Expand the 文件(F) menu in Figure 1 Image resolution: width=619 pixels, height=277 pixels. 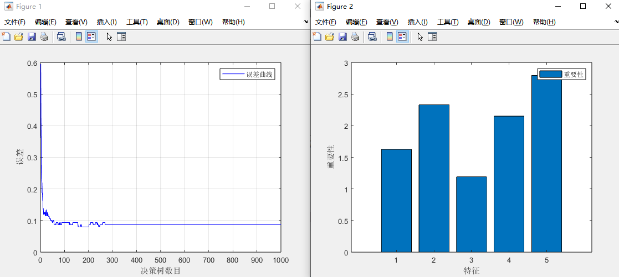click(x=15, y=22)
